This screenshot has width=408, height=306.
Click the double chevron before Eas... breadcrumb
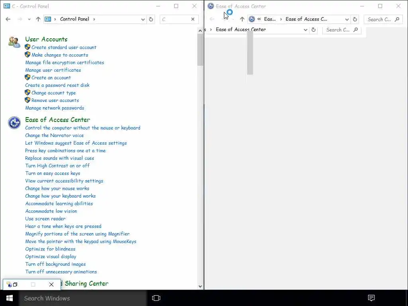[x=259, y=19]
